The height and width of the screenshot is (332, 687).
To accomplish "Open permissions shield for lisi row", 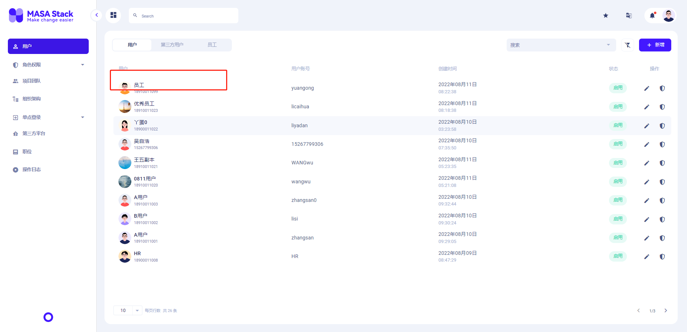I will [662, 219].
